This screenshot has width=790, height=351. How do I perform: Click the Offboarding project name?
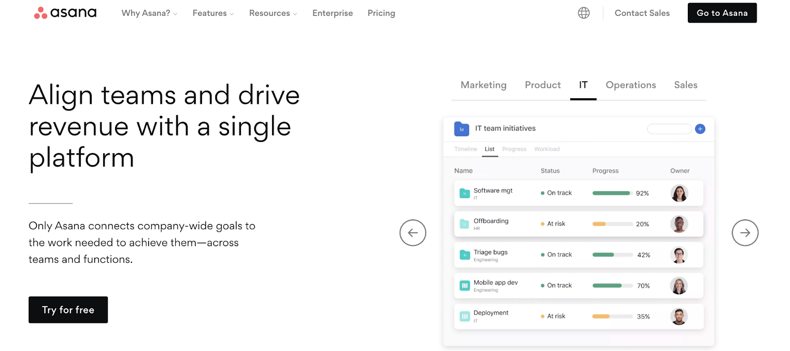(x=491, y=221)
